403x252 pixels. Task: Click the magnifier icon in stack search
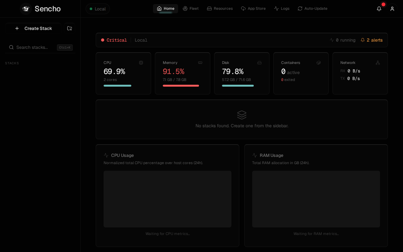(x=11, y=47)
